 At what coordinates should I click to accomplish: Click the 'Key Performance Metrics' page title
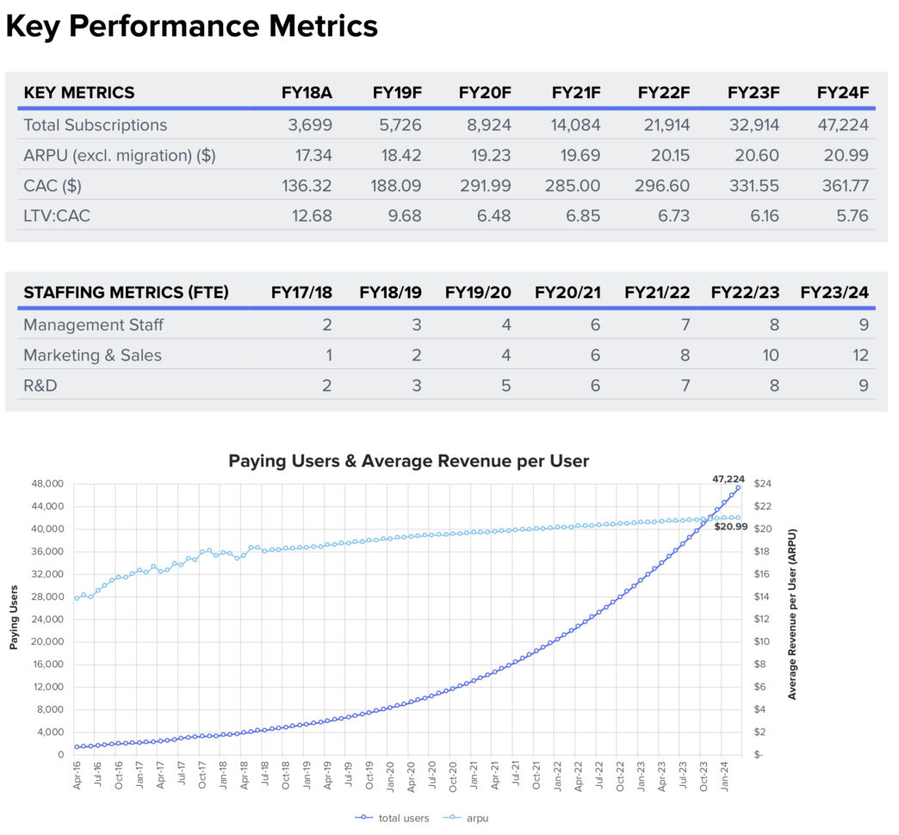coord(191,26)
